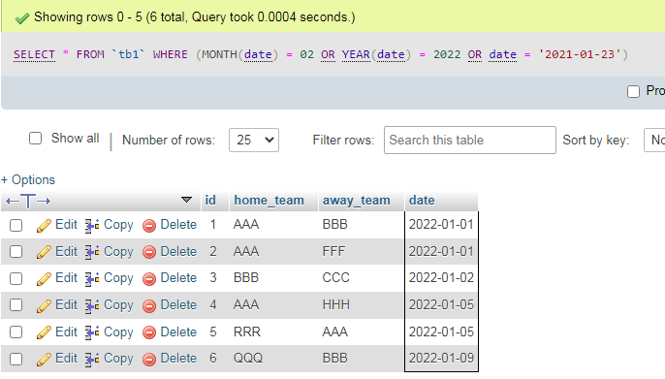Enable the Show all checkbox
Image resolution: width=665 pixels, height=379 pixels.
(x=35, y=139)
